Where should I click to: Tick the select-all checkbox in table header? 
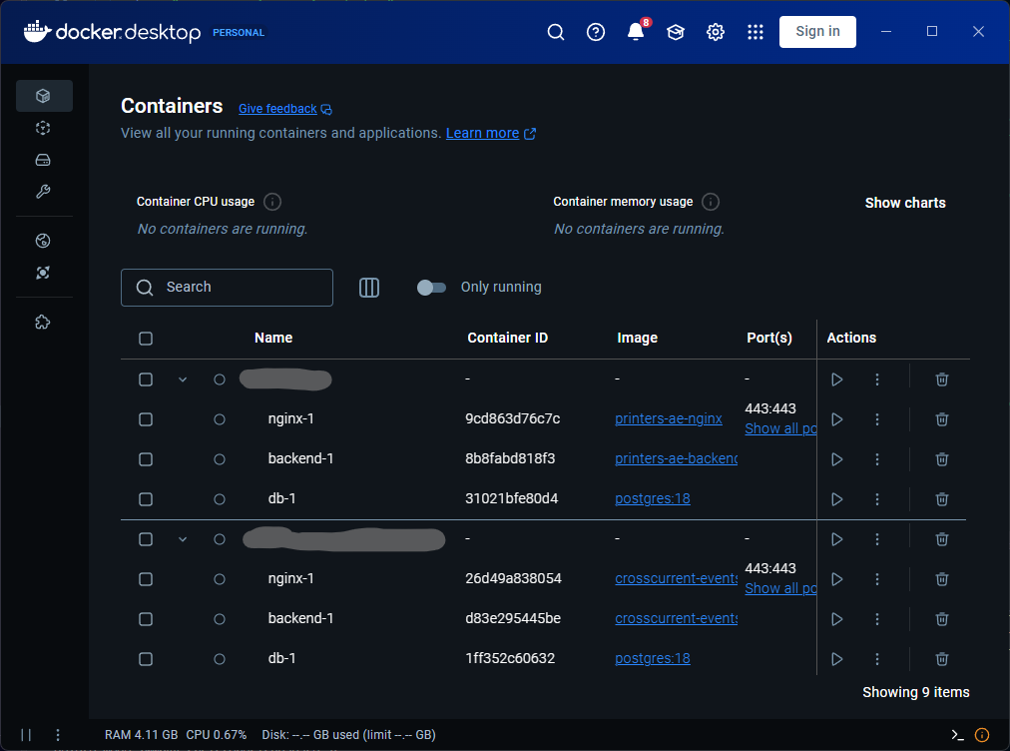146,339
